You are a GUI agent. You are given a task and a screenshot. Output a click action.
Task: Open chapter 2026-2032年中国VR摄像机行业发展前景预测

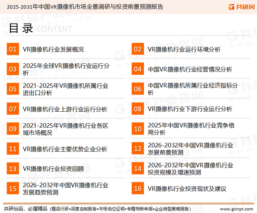[x=191, y=149]
